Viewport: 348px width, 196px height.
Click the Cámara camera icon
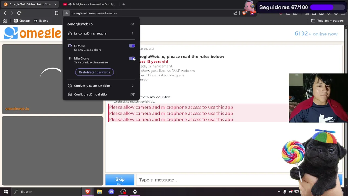click(70, 46)
